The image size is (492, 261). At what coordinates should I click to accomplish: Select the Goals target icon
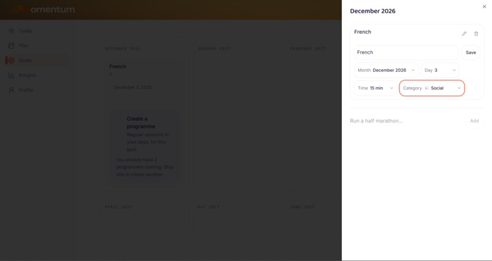click(x=12, y=60)
